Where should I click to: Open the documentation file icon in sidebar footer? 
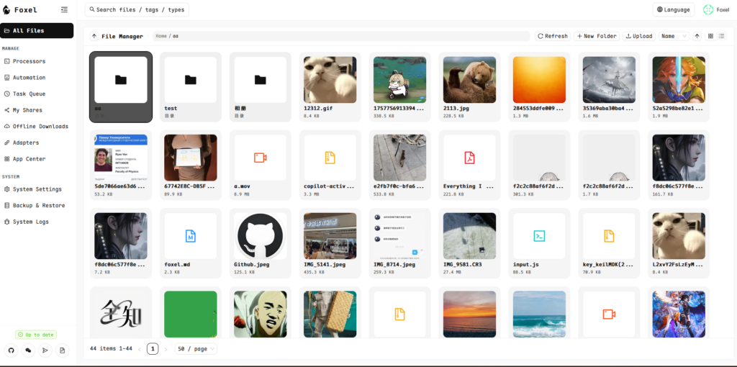point(63,350)
